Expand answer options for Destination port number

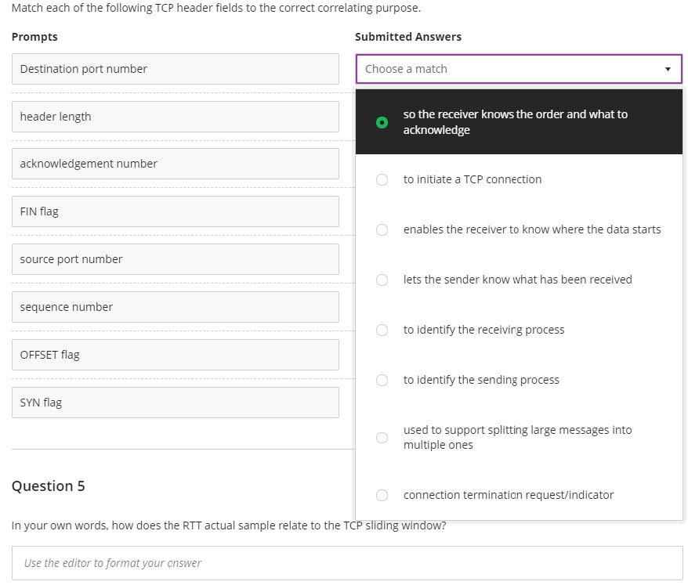[519, 69]
